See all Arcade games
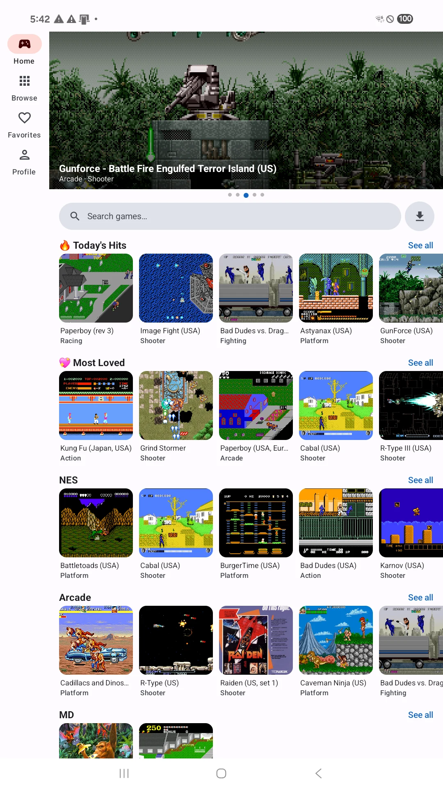 tap(420, 598)
